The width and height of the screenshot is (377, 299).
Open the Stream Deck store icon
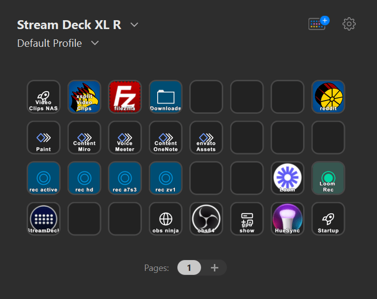(x=318, y=24)
